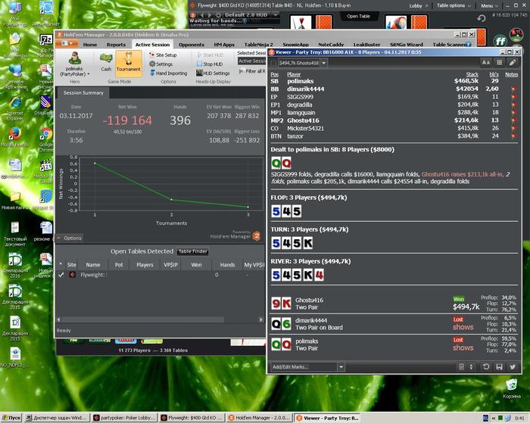The width and height of the screenshot is (530, 424).
Task: Open Recycle Bin (Корзина) desktop icon
Action: 511,388
